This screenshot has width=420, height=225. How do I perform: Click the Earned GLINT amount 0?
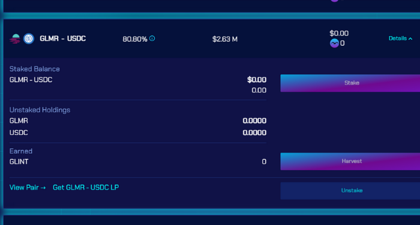264,161
